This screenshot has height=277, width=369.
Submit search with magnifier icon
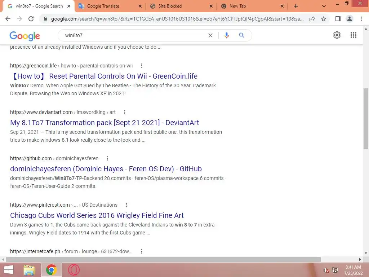pos(241,35)
